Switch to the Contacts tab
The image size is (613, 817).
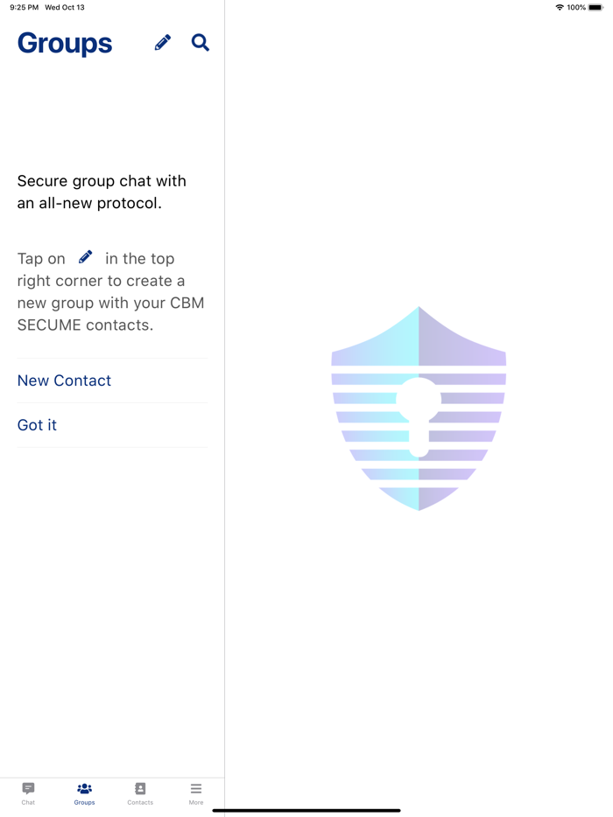[140, 793]
